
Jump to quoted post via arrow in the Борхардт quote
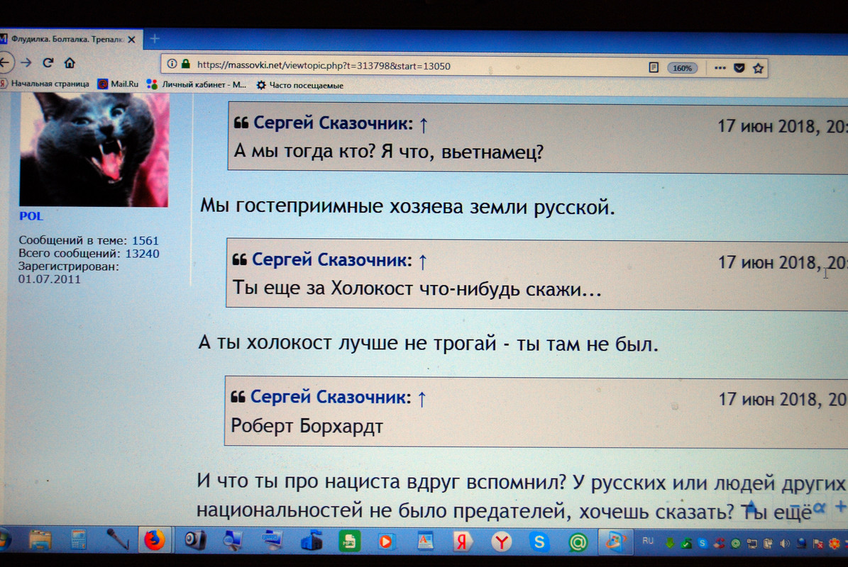pos(422,398)
